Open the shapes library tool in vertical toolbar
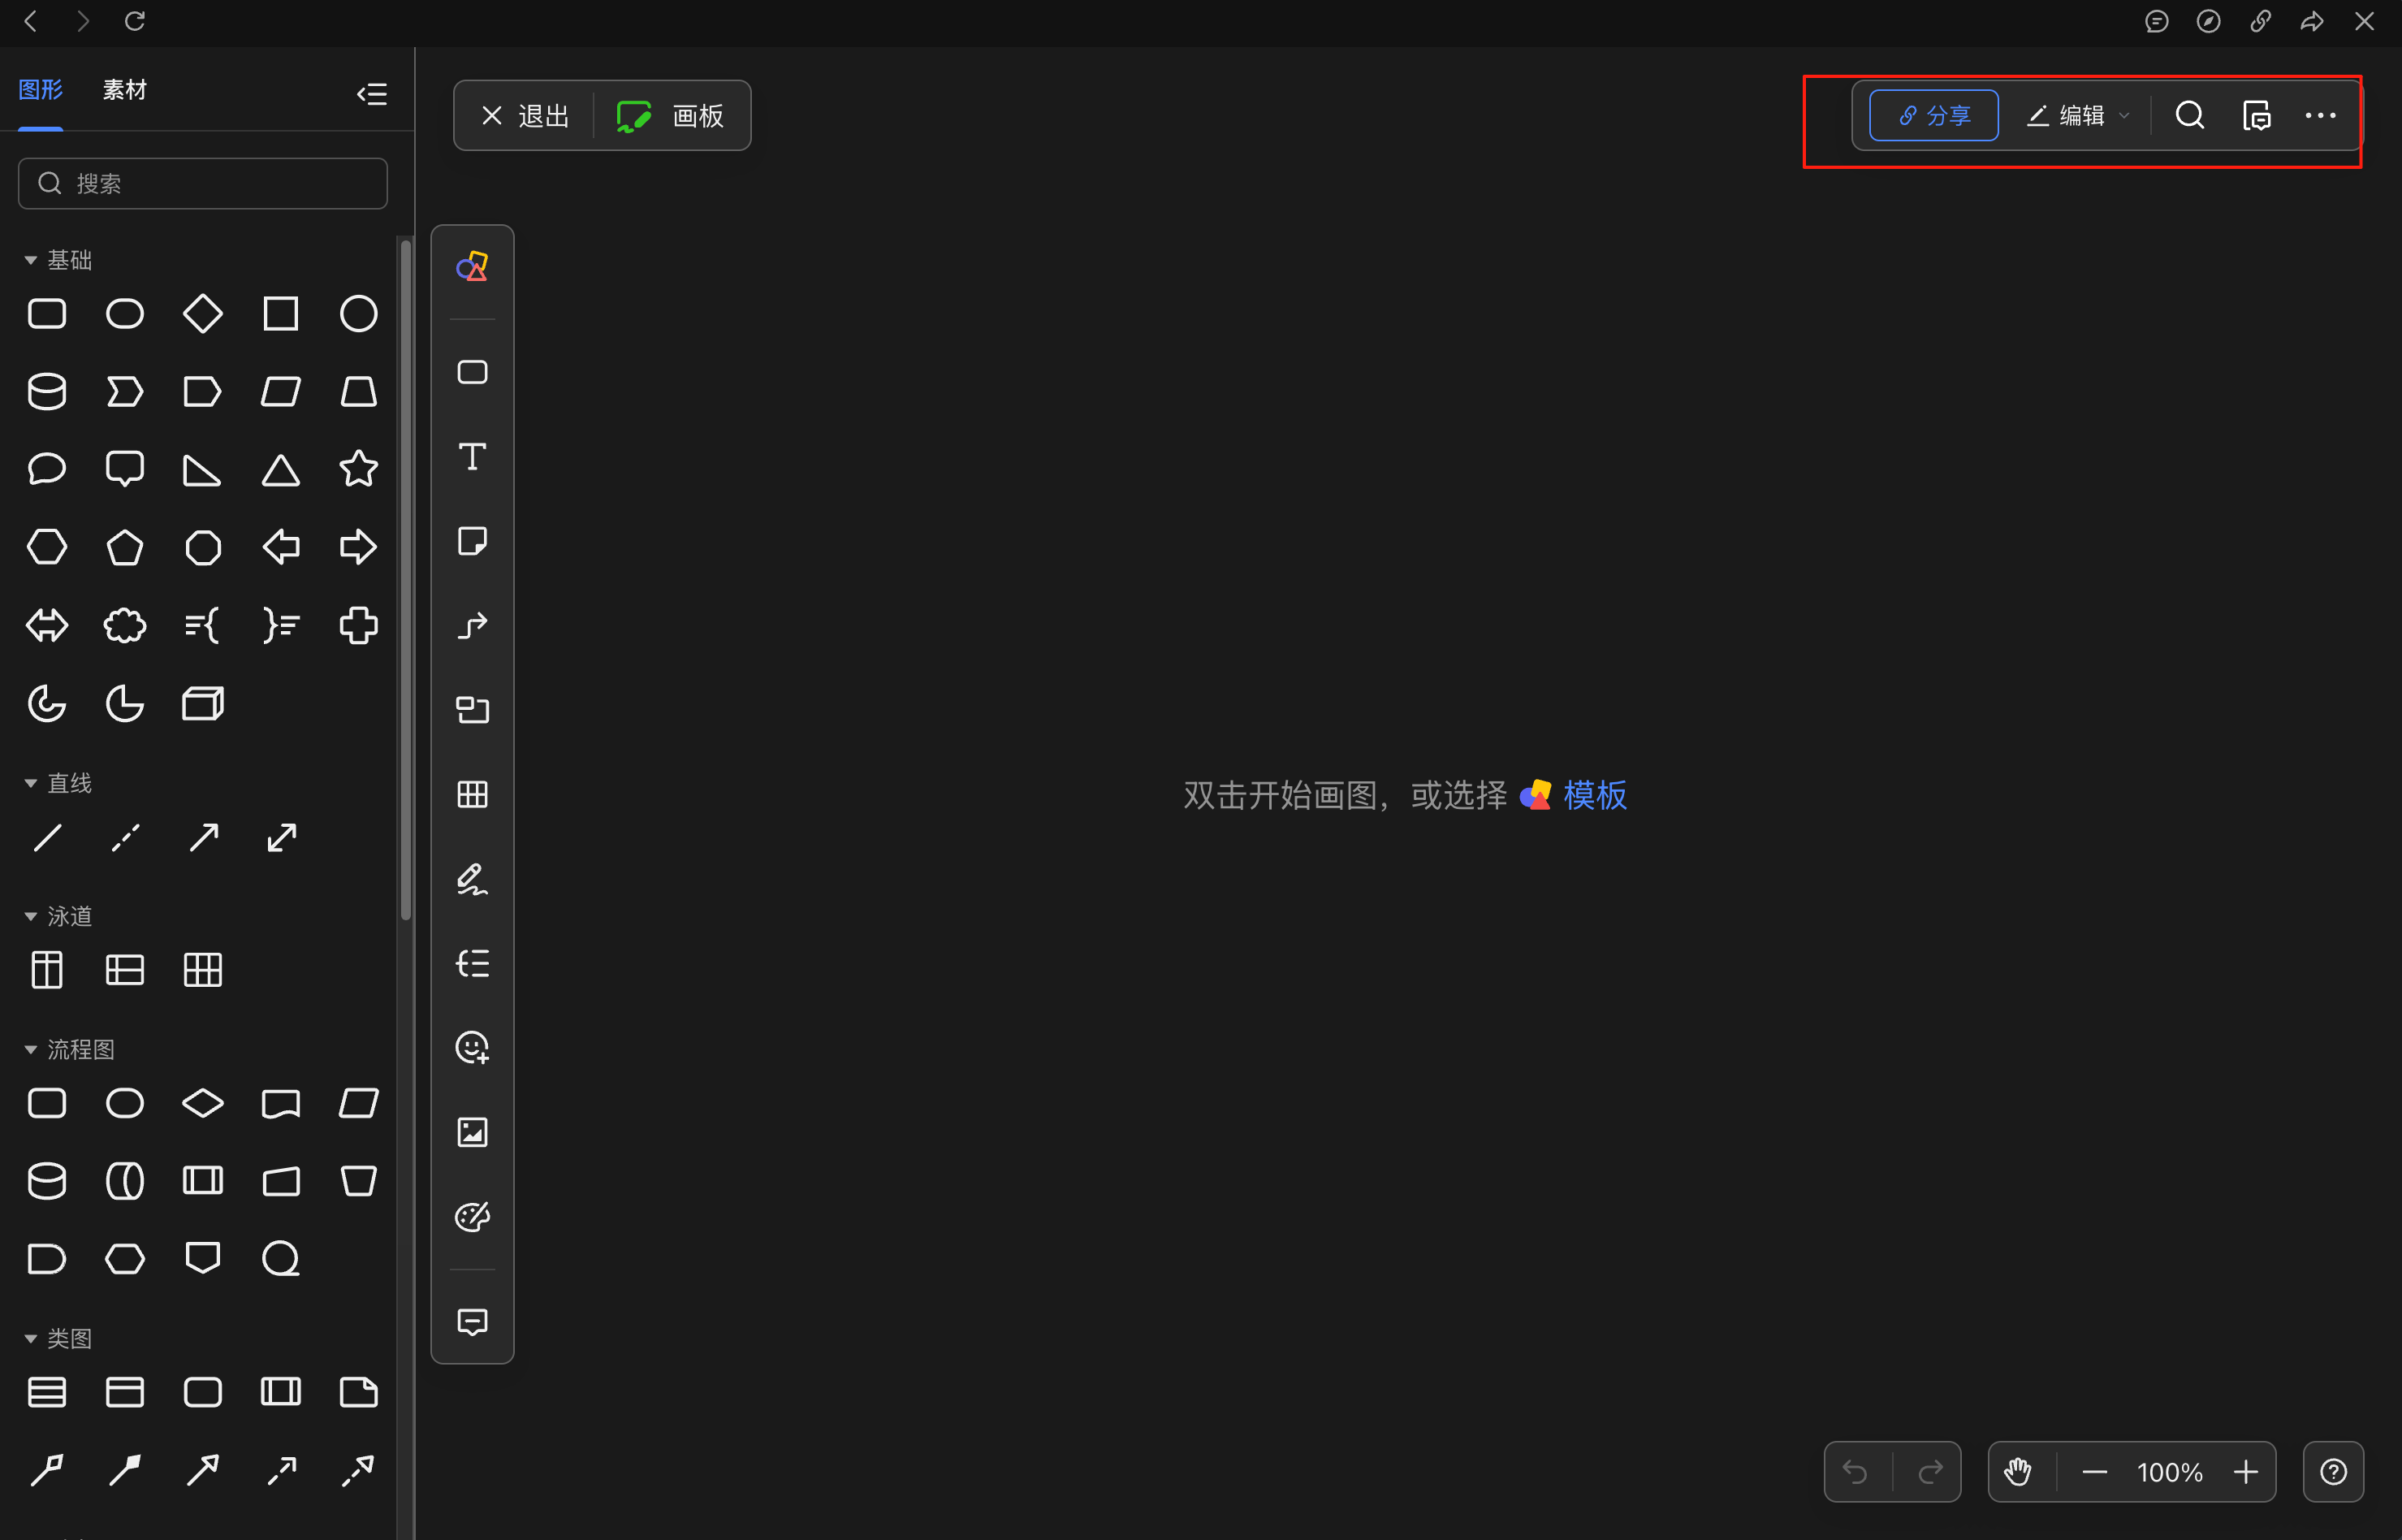The height and width of the screenshot is (1540, 2402). [472, 267]
